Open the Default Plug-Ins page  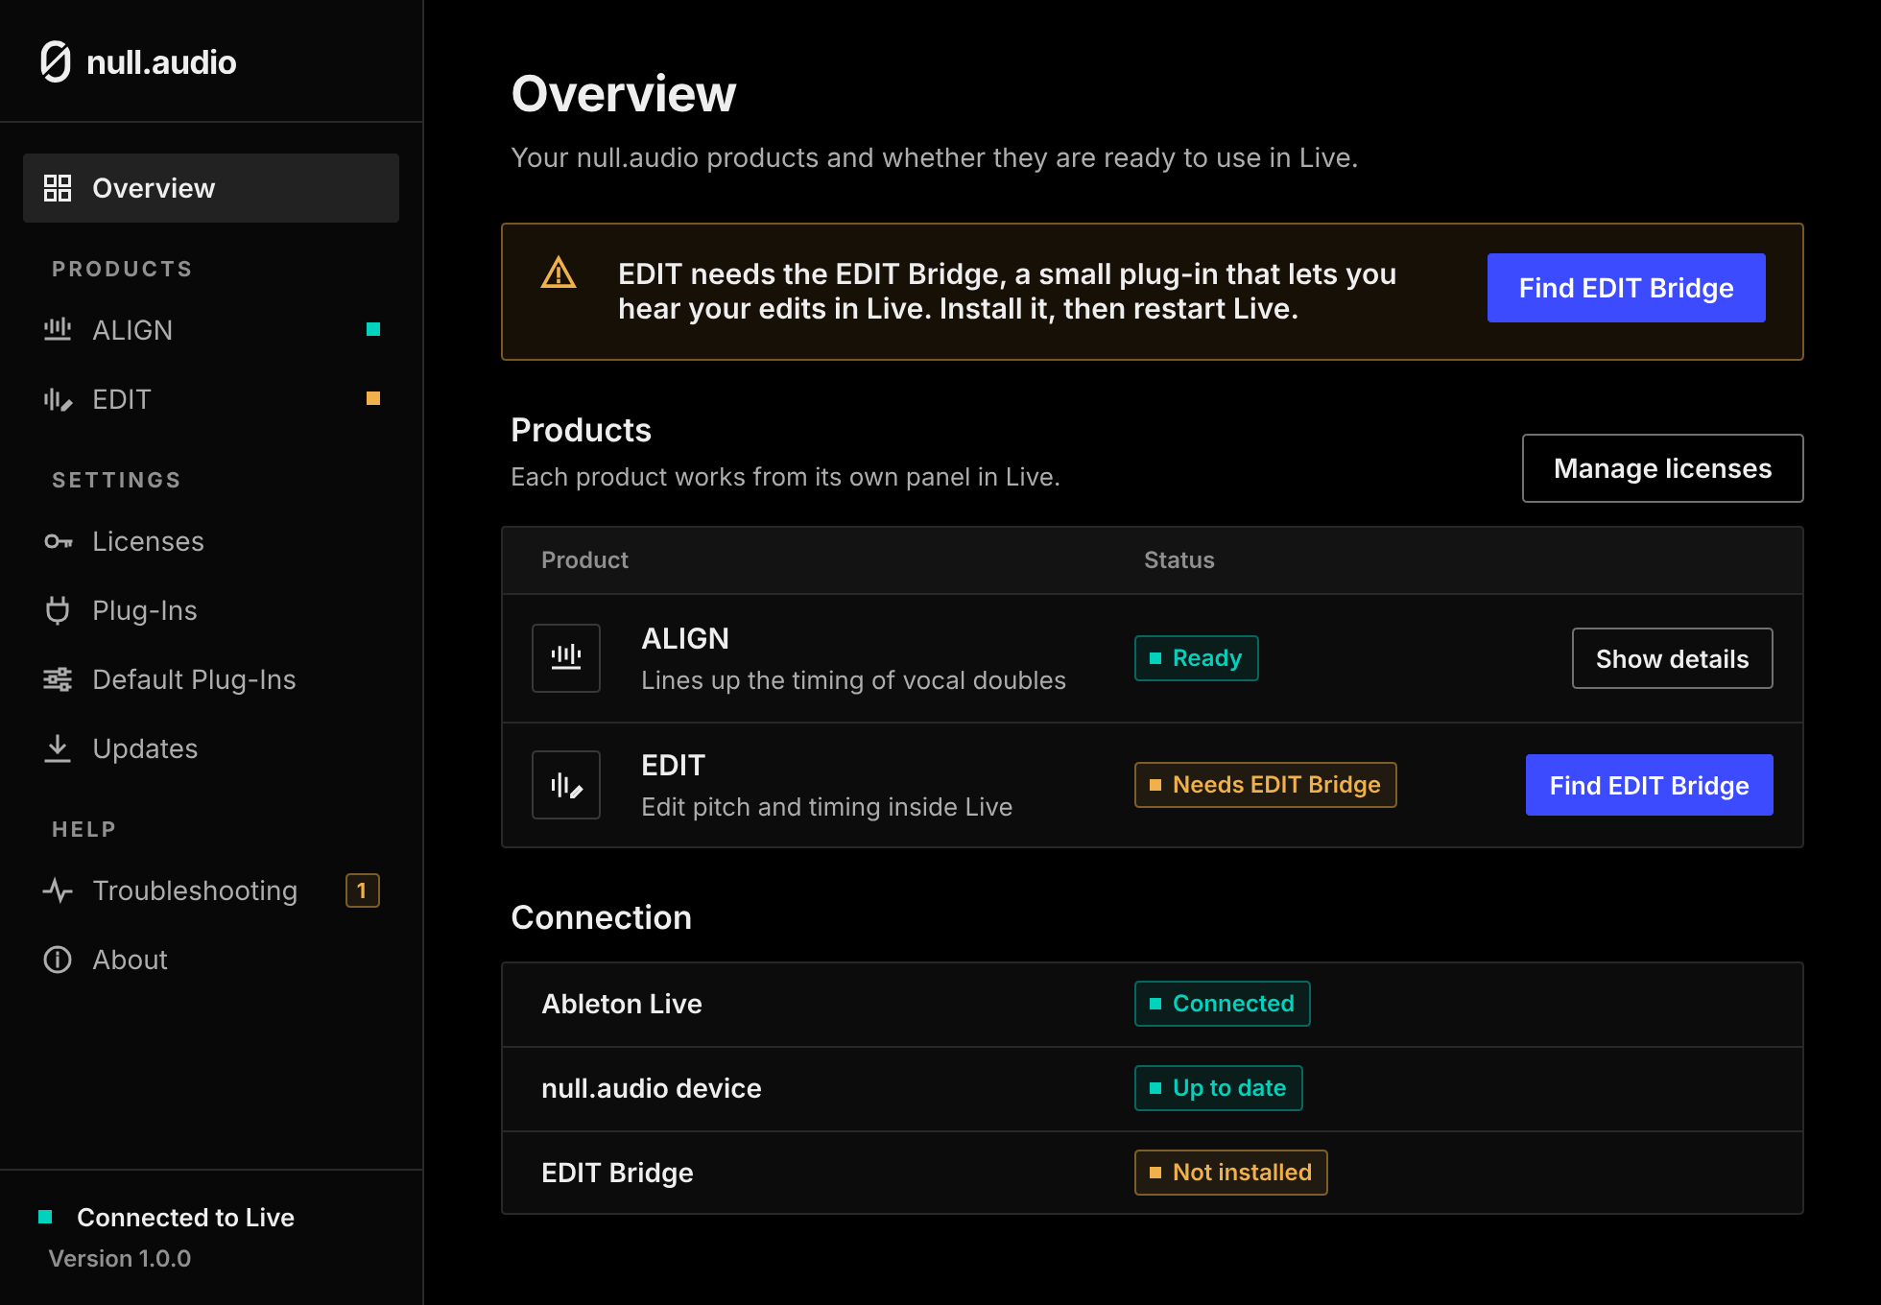(x=211, y=679)
